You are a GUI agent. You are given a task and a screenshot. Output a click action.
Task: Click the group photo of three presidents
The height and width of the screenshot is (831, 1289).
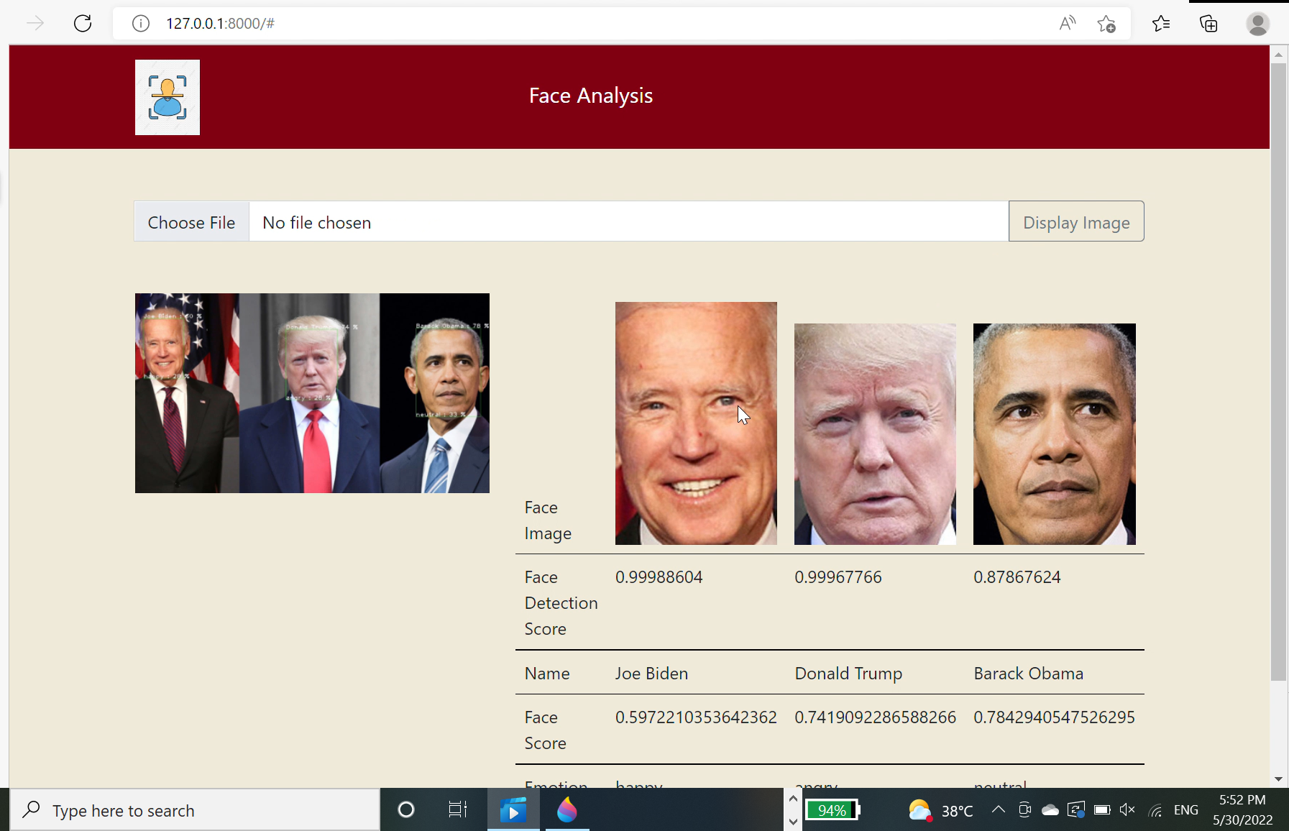tap(311, 392)
